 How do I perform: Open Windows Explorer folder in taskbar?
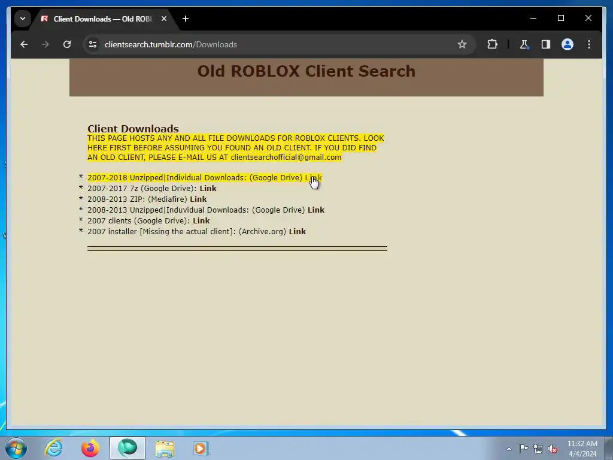[x=165, y=448]
